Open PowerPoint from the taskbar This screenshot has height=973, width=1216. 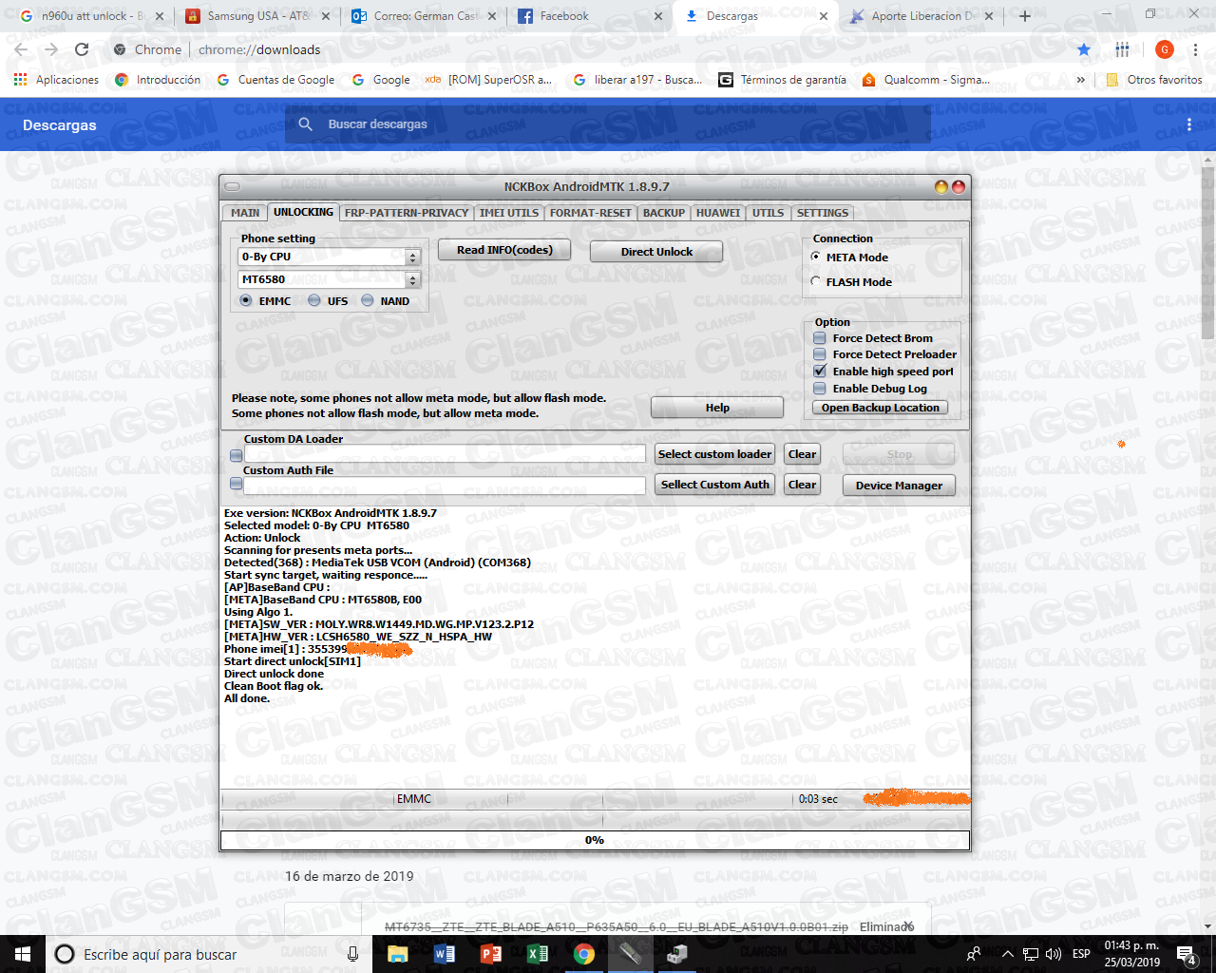click(490, 954)
